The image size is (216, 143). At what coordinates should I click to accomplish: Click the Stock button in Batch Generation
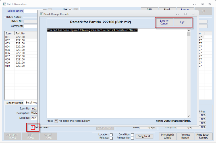167,9
